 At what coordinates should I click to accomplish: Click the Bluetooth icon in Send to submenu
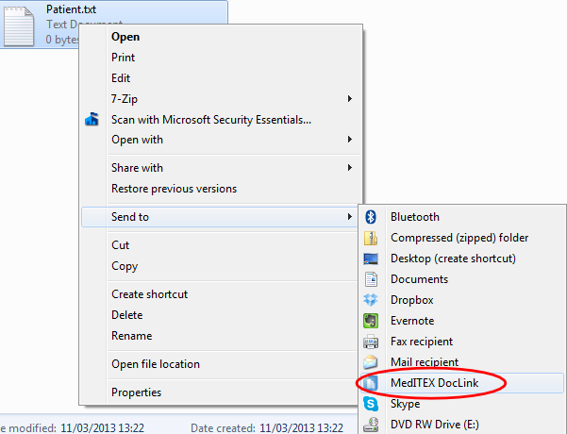(371, 217)
